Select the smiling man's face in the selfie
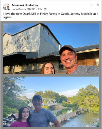102x129 pixels. [x=68, y=58]
